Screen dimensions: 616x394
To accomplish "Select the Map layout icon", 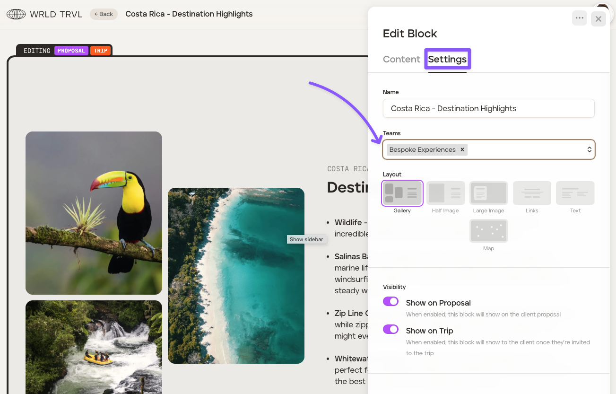I will (x=488, y=231).
